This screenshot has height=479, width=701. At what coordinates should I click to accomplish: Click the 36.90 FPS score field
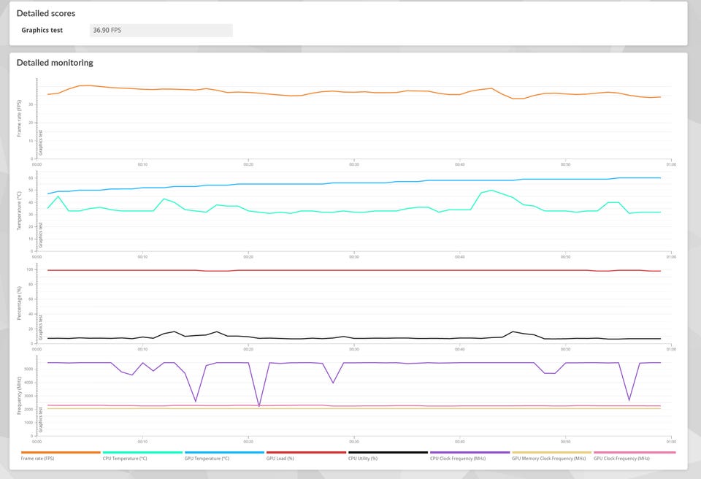(161, 30)
